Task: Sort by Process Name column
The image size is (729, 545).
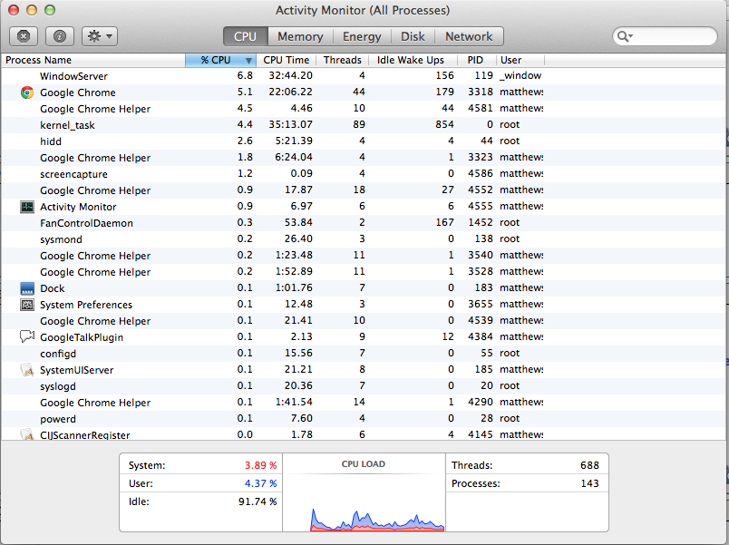Action: (x=93, y=60)
